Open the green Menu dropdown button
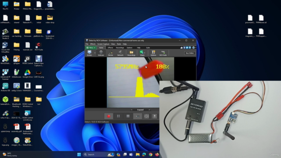Viewport: 281px width, 158px height. [91, 48]
